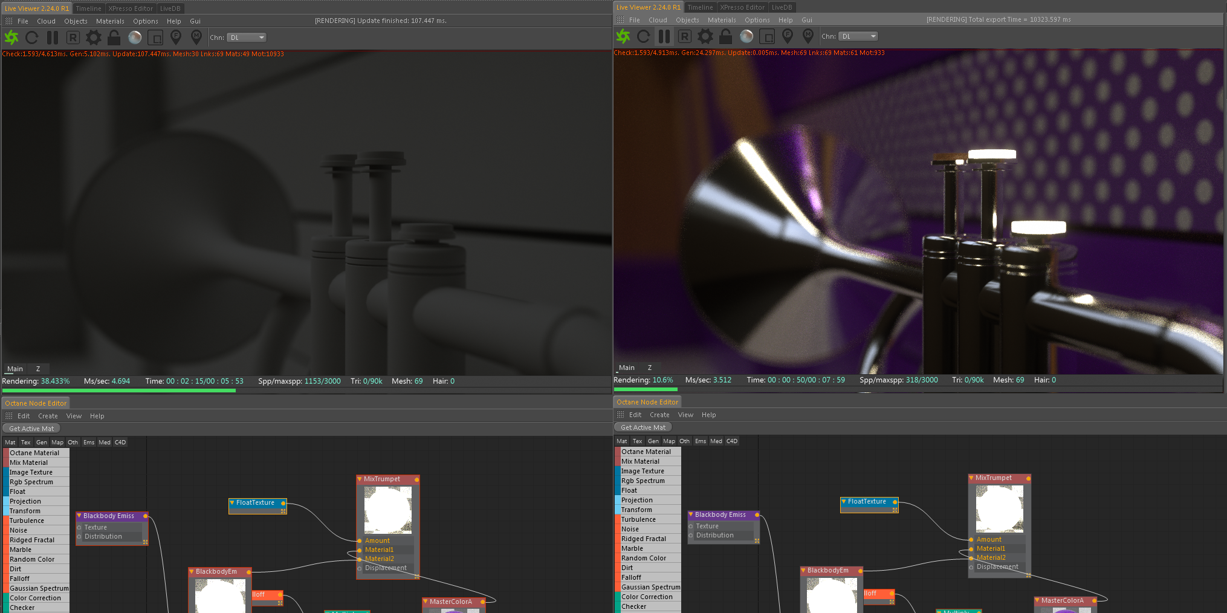This screenshot has height=613, width=1227.
Task: Click the focus picker pin (F) in right Live Viewer
Action: tap(788, 36)
